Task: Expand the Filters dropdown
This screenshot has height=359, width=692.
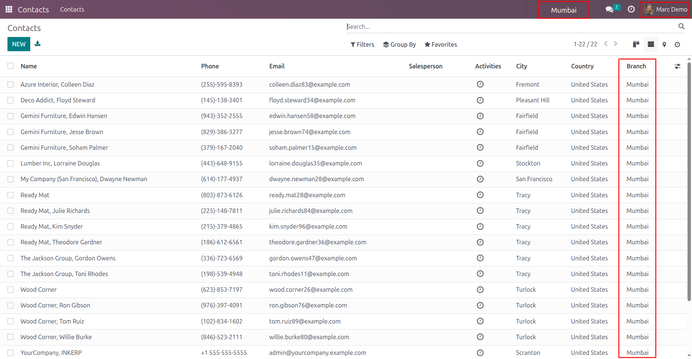Action: point(362,44)
